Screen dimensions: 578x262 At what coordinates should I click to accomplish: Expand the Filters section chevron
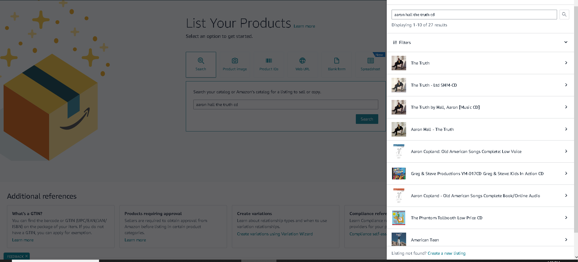point(566,42)
